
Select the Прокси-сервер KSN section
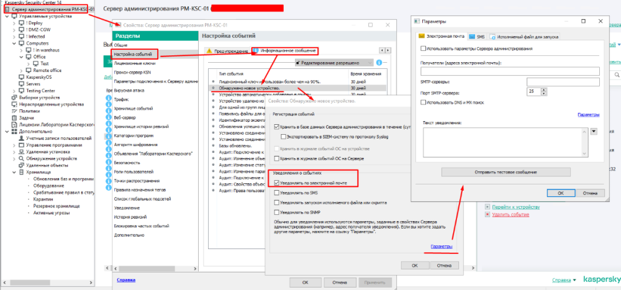coord(132,72)
